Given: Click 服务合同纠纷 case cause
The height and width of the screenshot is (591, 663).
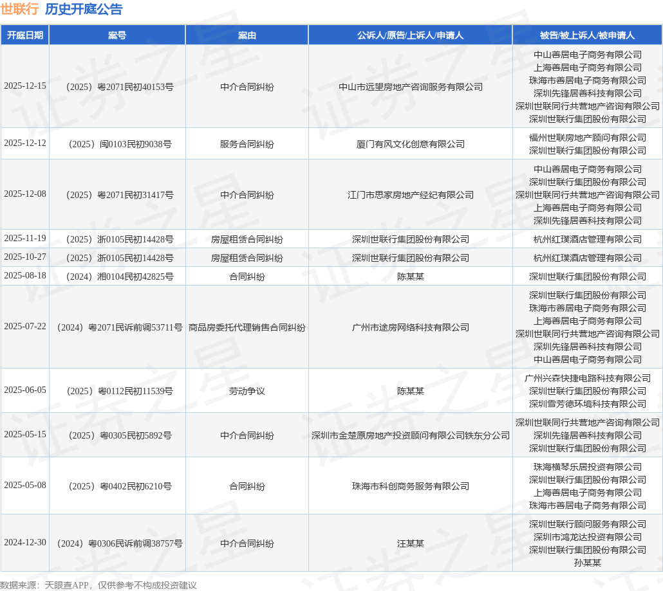Looking at the screenshot, I should pos(247,145).
